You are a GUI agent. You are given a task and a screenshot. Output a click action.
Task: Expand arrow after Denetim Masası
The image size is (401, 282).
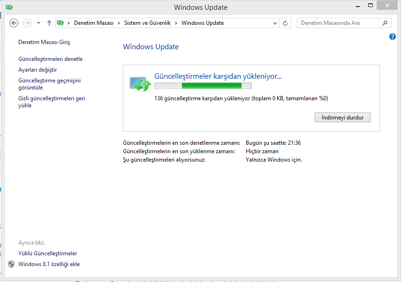coord(119,23)
